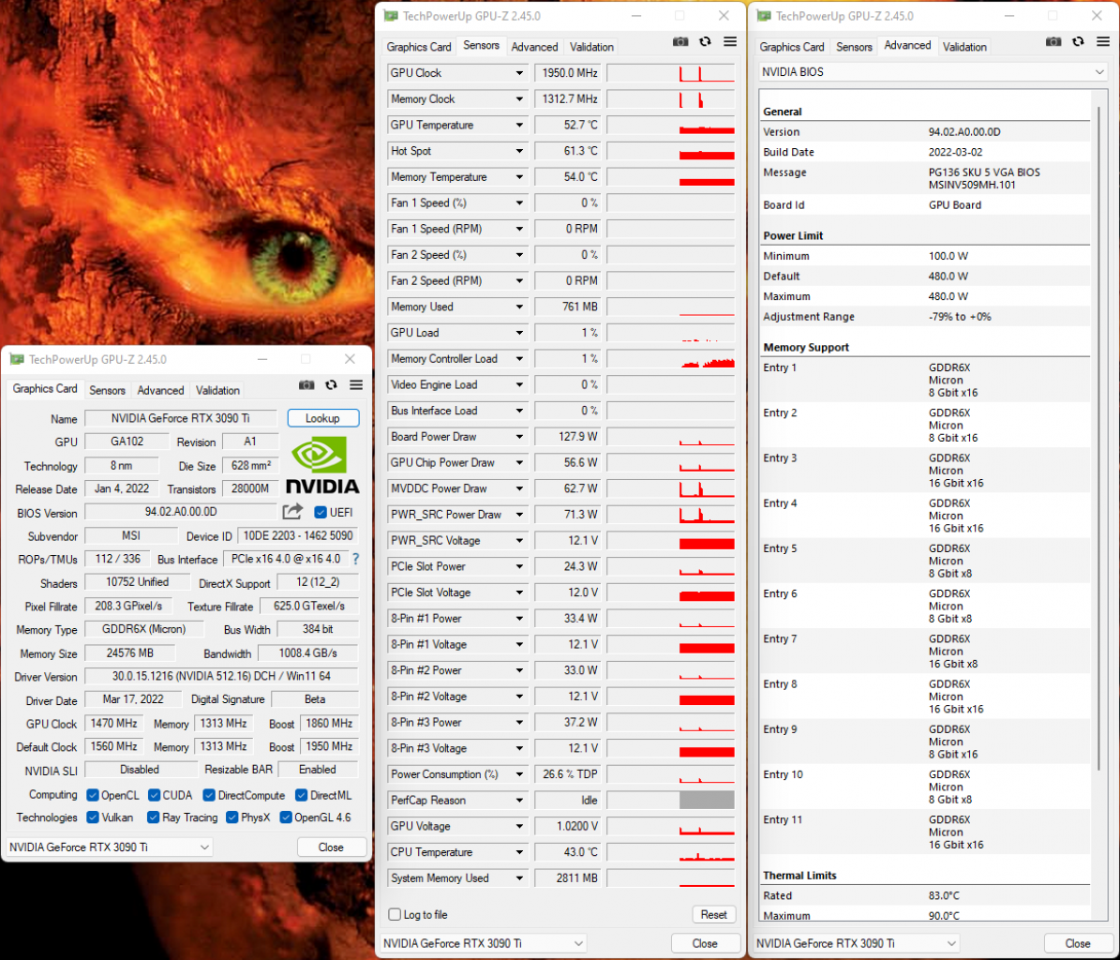Click GPU-Z app icon in Sensors title bar
Image resolution: width=1120 pixels, height=960 pixels.
point(391,16)
